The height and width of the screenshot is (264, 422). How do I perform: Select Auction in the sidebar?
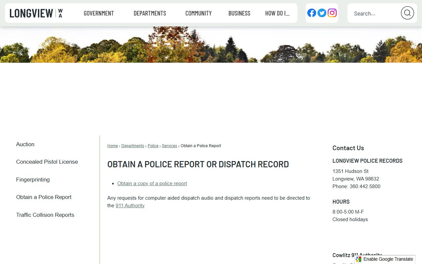pyautogui.click(x=25, y=144)
